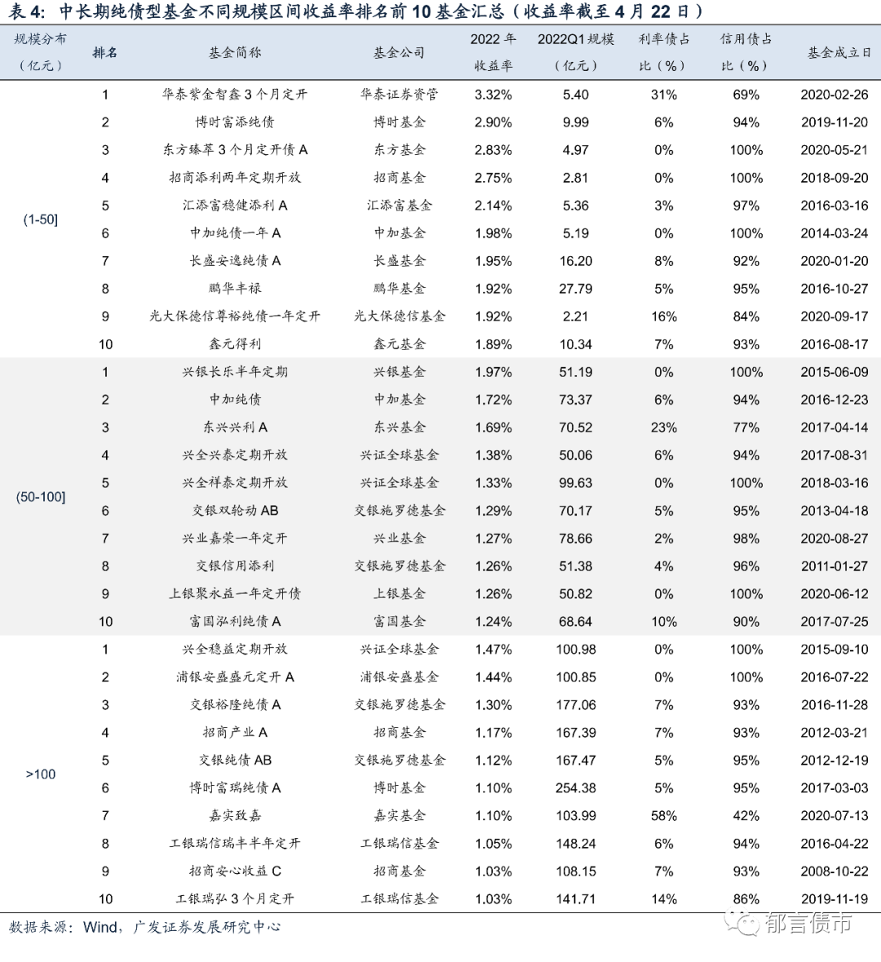Click the '(1-50]' size range label

click(41, 219)
